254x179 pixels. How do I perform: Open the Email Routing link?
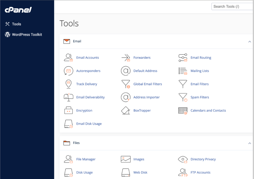tap(201, 58)
